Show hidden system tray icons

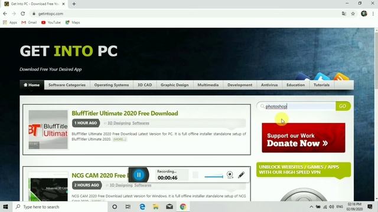click(x=311, y=207)
